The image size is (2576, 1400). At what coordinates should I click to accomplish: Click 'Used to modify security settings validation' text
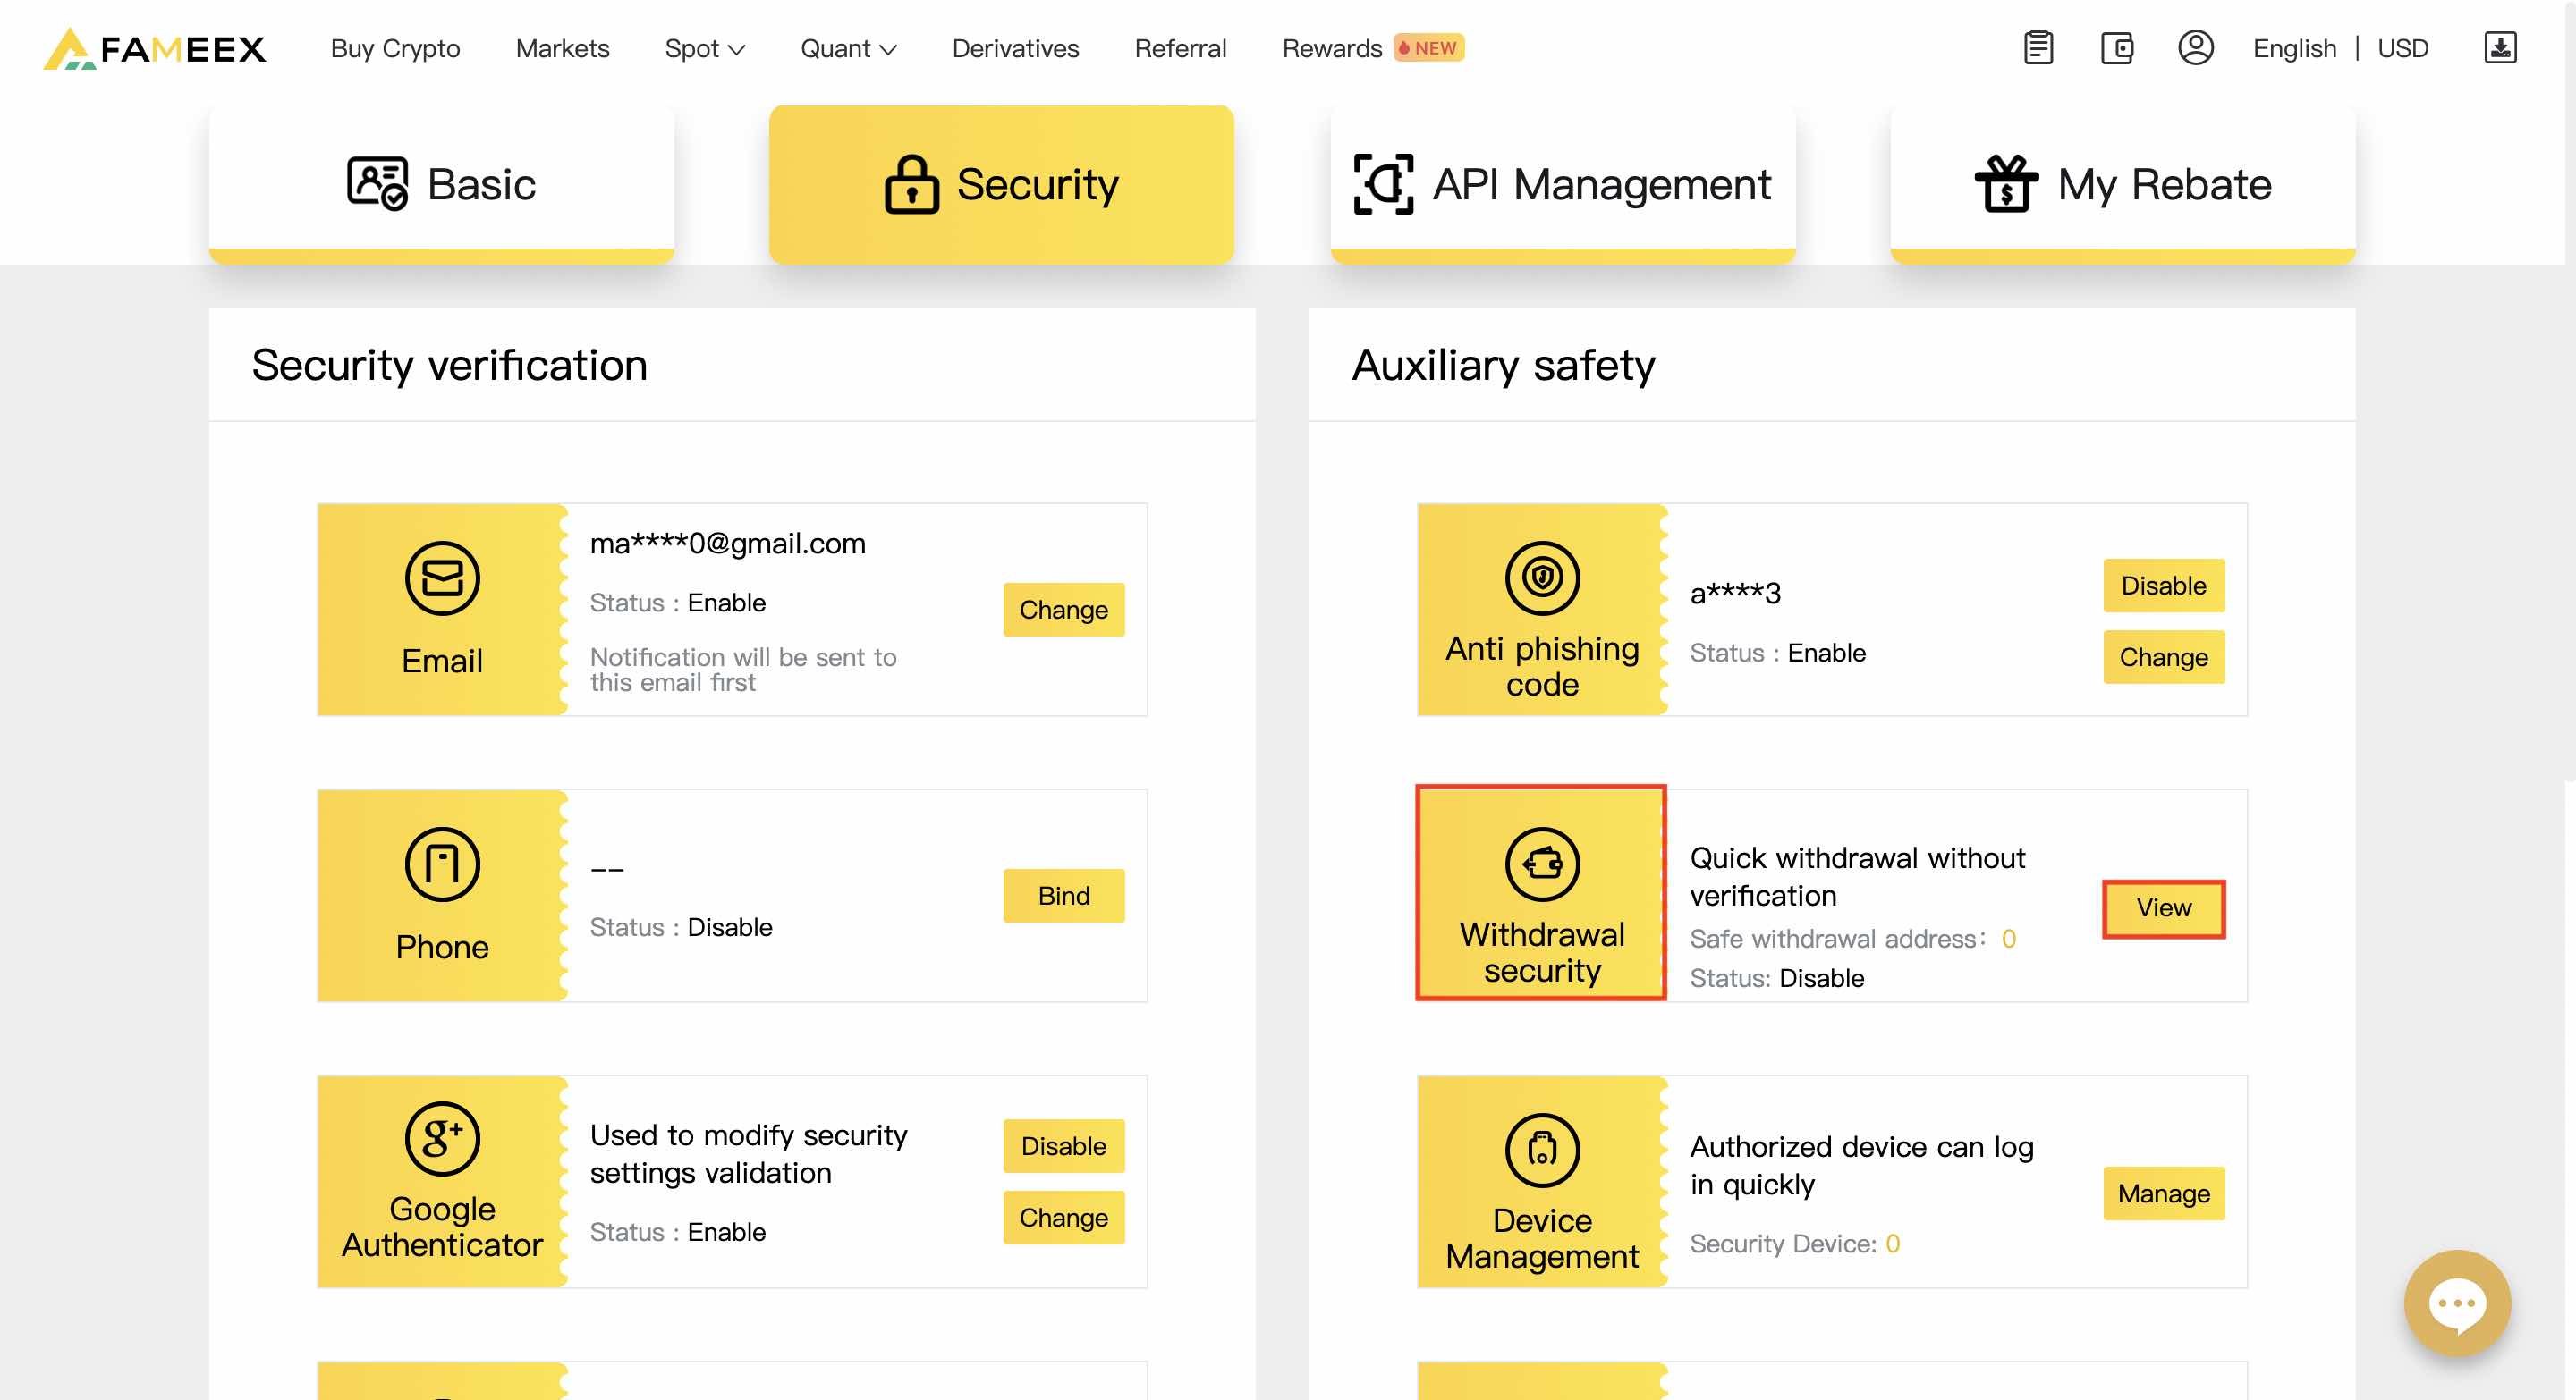click(x=748, y=1153)
